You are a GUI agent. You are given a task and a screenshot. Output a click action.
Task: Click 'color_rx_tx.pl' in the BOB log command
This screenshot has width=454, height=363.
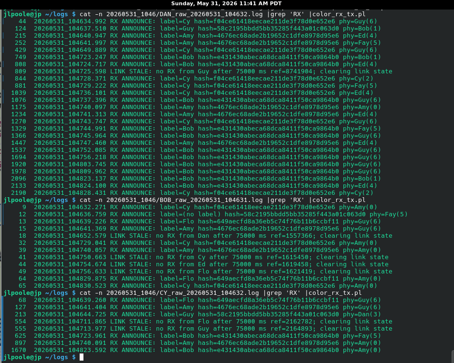click(339, 200)
